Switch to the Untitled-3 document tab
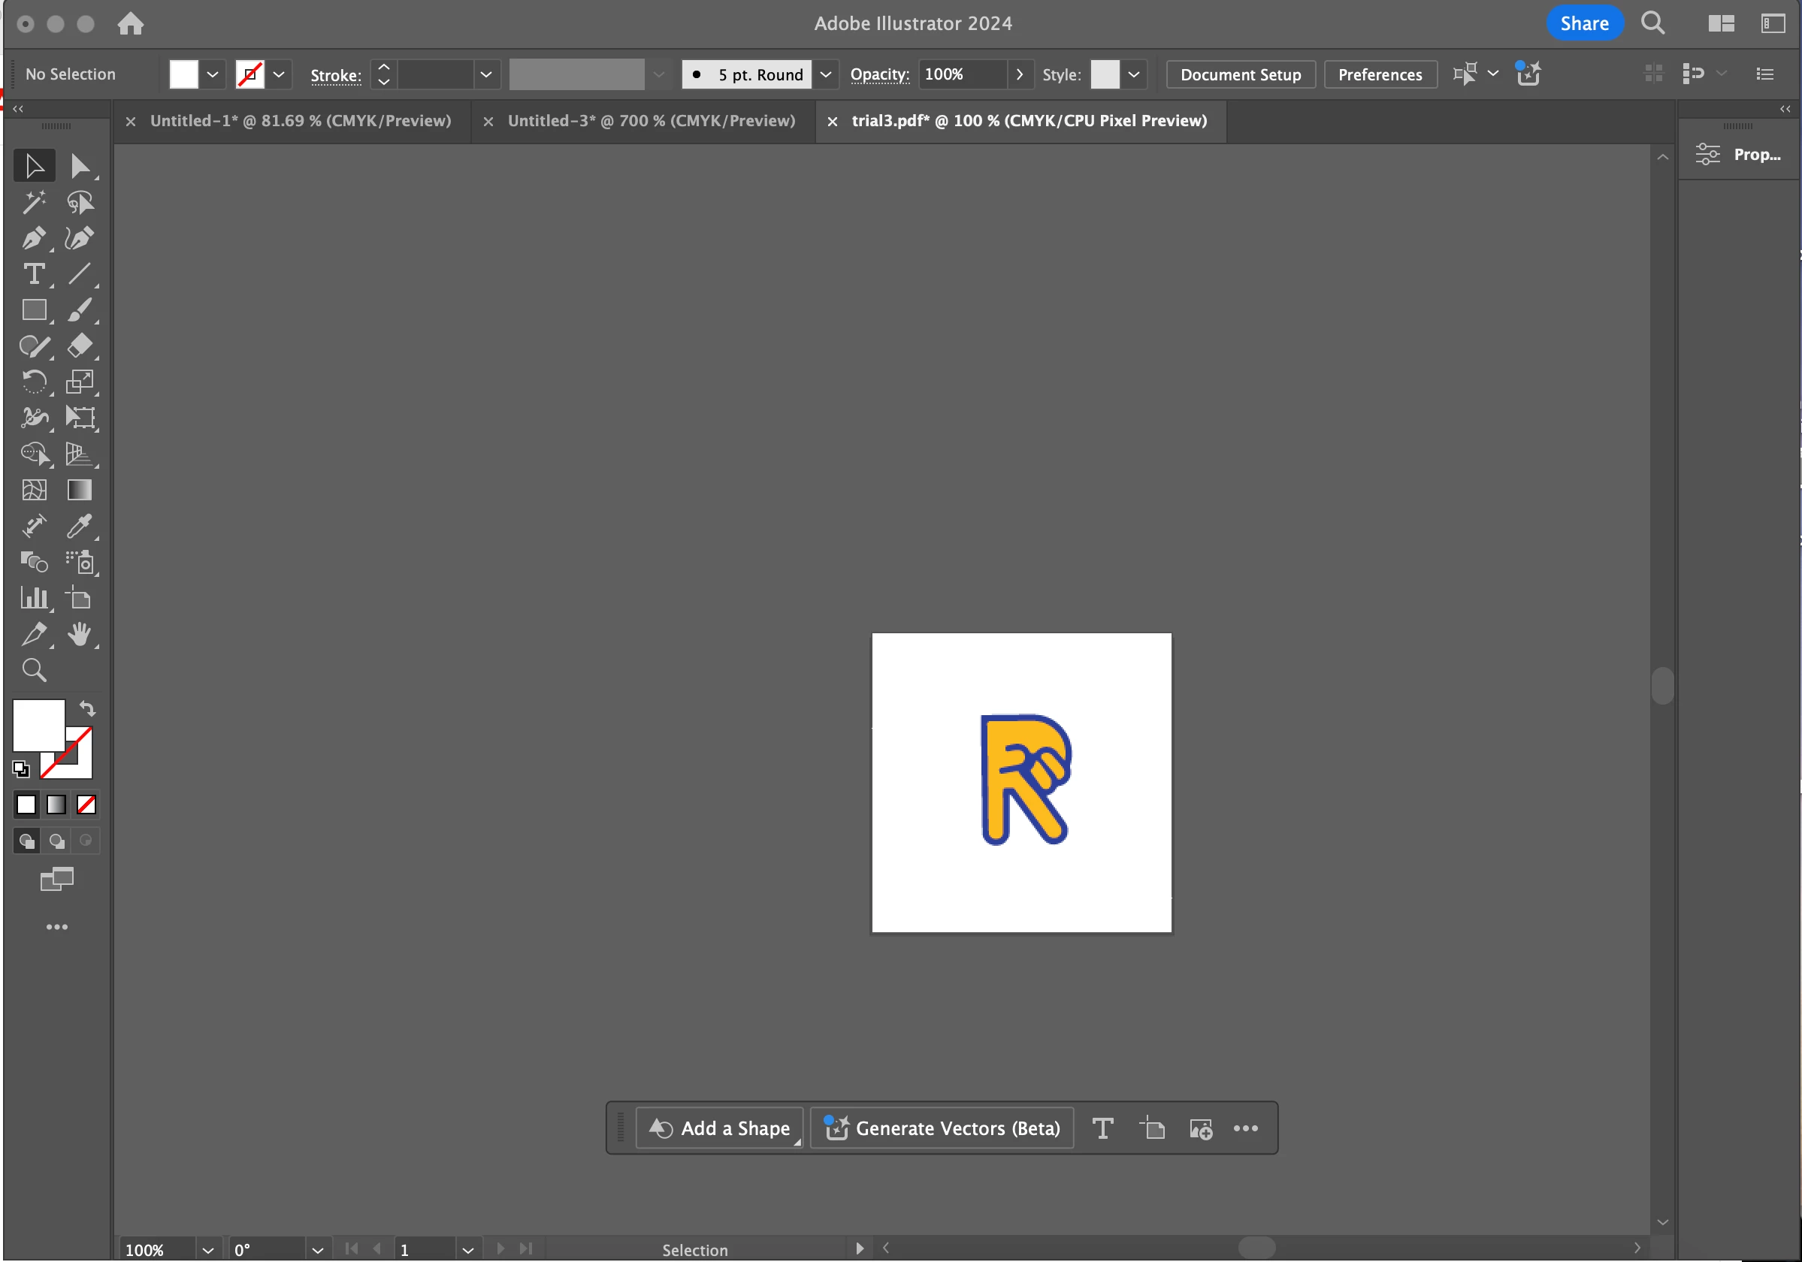 click(x=651, y=121)
